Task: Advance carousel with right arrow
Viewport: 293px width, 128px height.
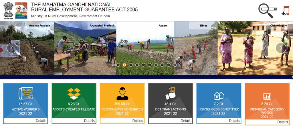Action: (281, 48)
